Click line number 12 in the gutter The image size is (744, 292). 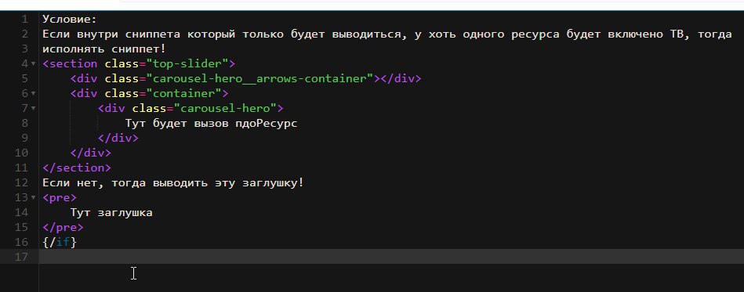22,182
